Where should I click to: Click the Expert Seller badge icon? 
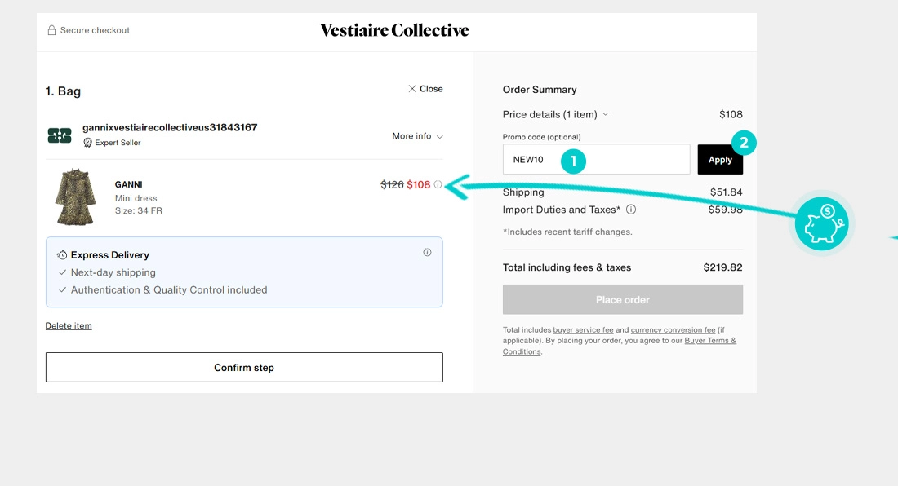(x=87, y=143)
